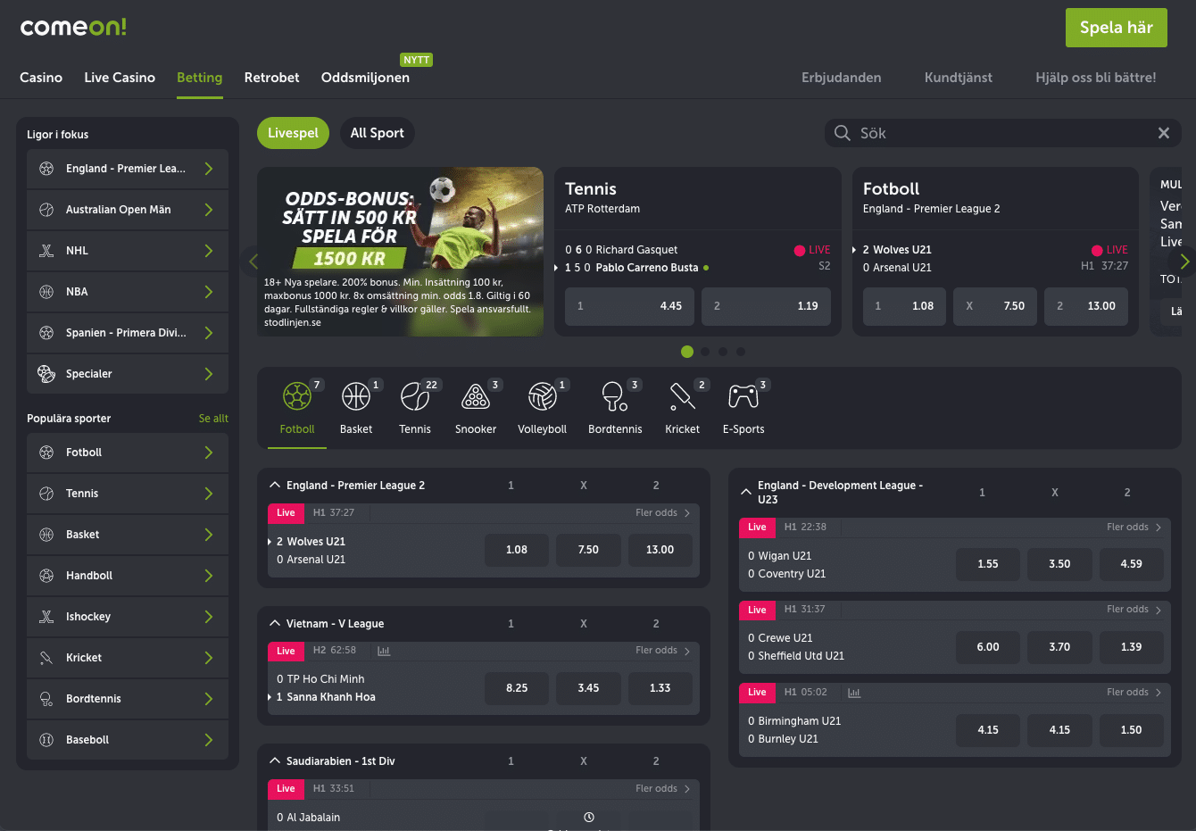Open the Casino tab
Viewport: 1196px width, 831px height.
coord(41,78)
